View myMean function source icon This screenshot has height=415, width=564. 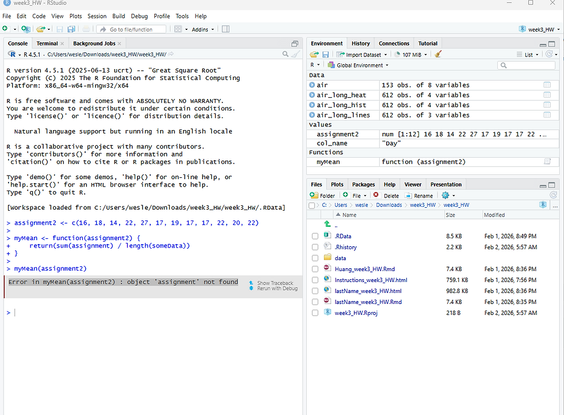pos(547,162)
